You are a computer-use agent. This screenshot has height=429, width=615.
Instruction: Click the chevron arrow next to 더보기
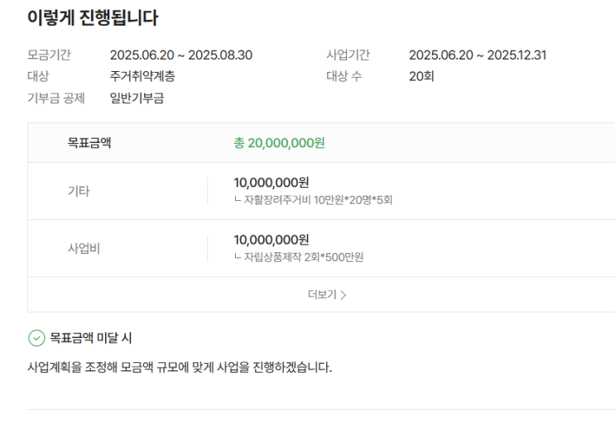point(344,295)
